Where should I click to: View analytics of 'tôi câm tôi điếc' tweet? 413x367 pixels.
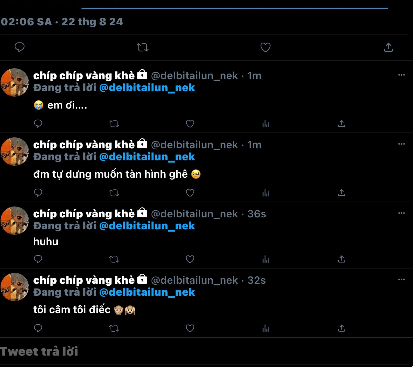[x=266, y=328]
